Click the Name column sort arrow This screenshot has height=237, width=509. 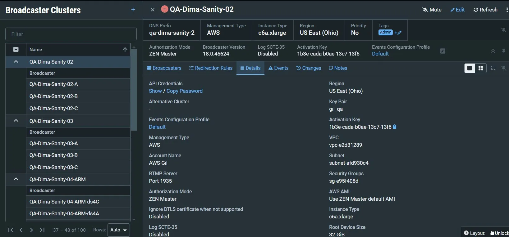pos(125,50)
